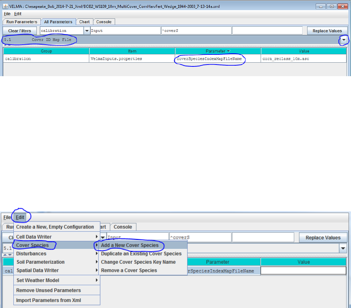This screenshot has height=308, width=351.
Task: Click the ^coverS filter field in lower window
Action: pyautogui.click(x=200, y=237)
